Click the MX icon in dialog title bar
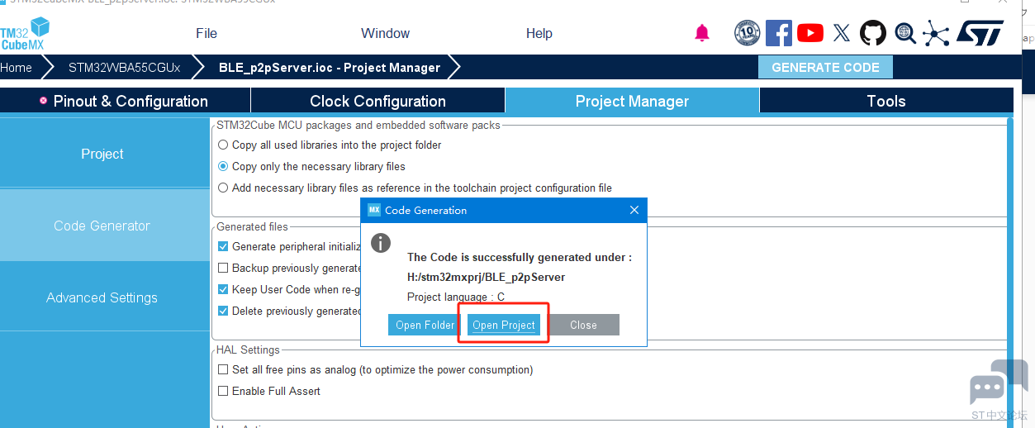 pyautogui.click(x=374, y=210)
